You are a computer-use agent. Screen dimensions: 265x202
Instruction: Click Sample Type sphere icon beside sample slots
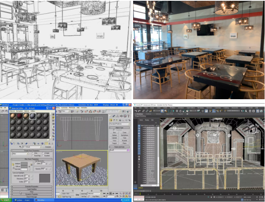(53, 115)
